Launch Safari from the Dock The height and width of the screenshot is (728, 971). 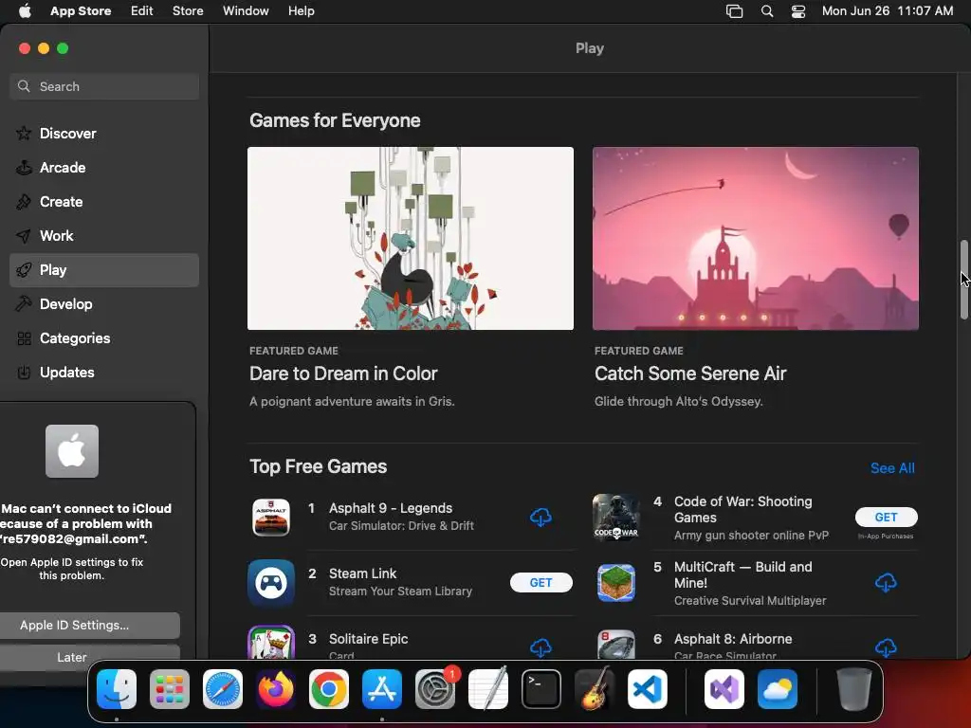[x=222, y=689]
